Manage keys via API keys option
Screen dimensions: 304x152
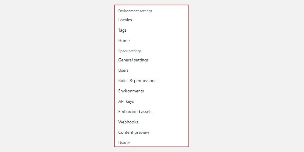[x=126, y=102]
